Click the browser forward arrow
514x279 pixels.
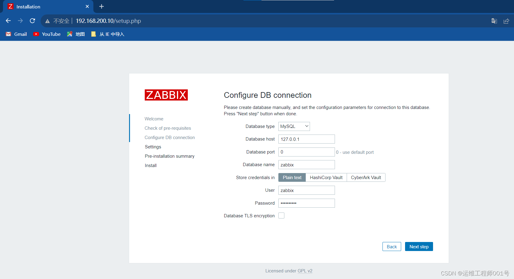coord(20,21)
